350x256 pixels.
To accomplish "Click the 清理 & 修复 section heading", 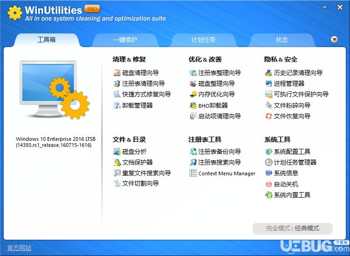I will pos(129,59).
